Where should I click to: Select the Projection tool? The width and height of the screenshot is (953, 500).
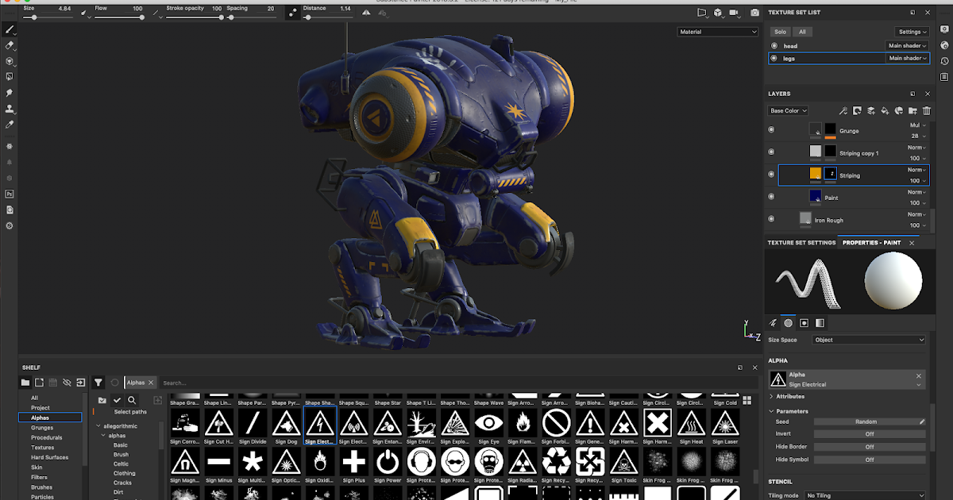click(10, 62)
